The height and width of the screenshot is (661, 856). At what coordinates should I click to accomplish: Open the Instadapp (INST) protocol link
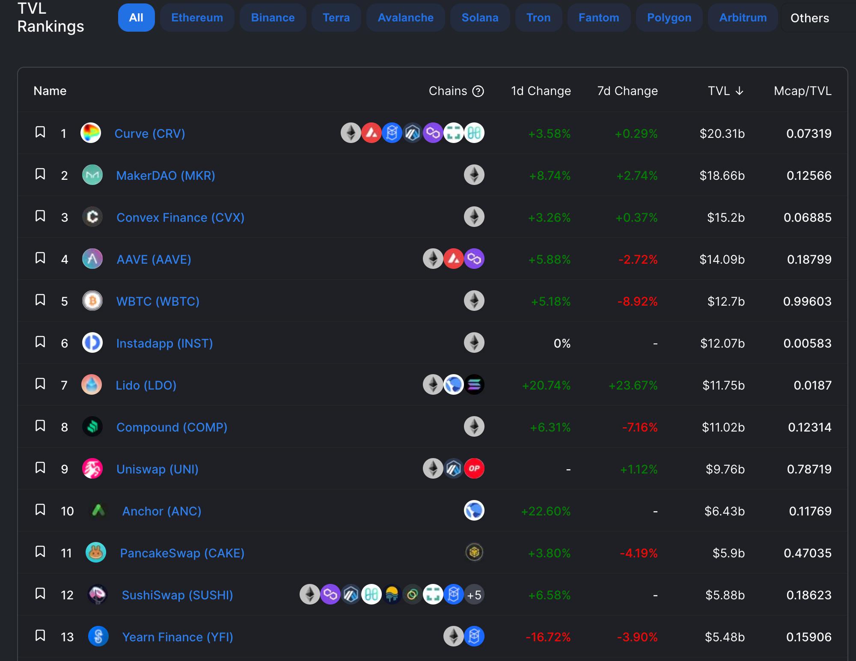click(x=164, y=343)
